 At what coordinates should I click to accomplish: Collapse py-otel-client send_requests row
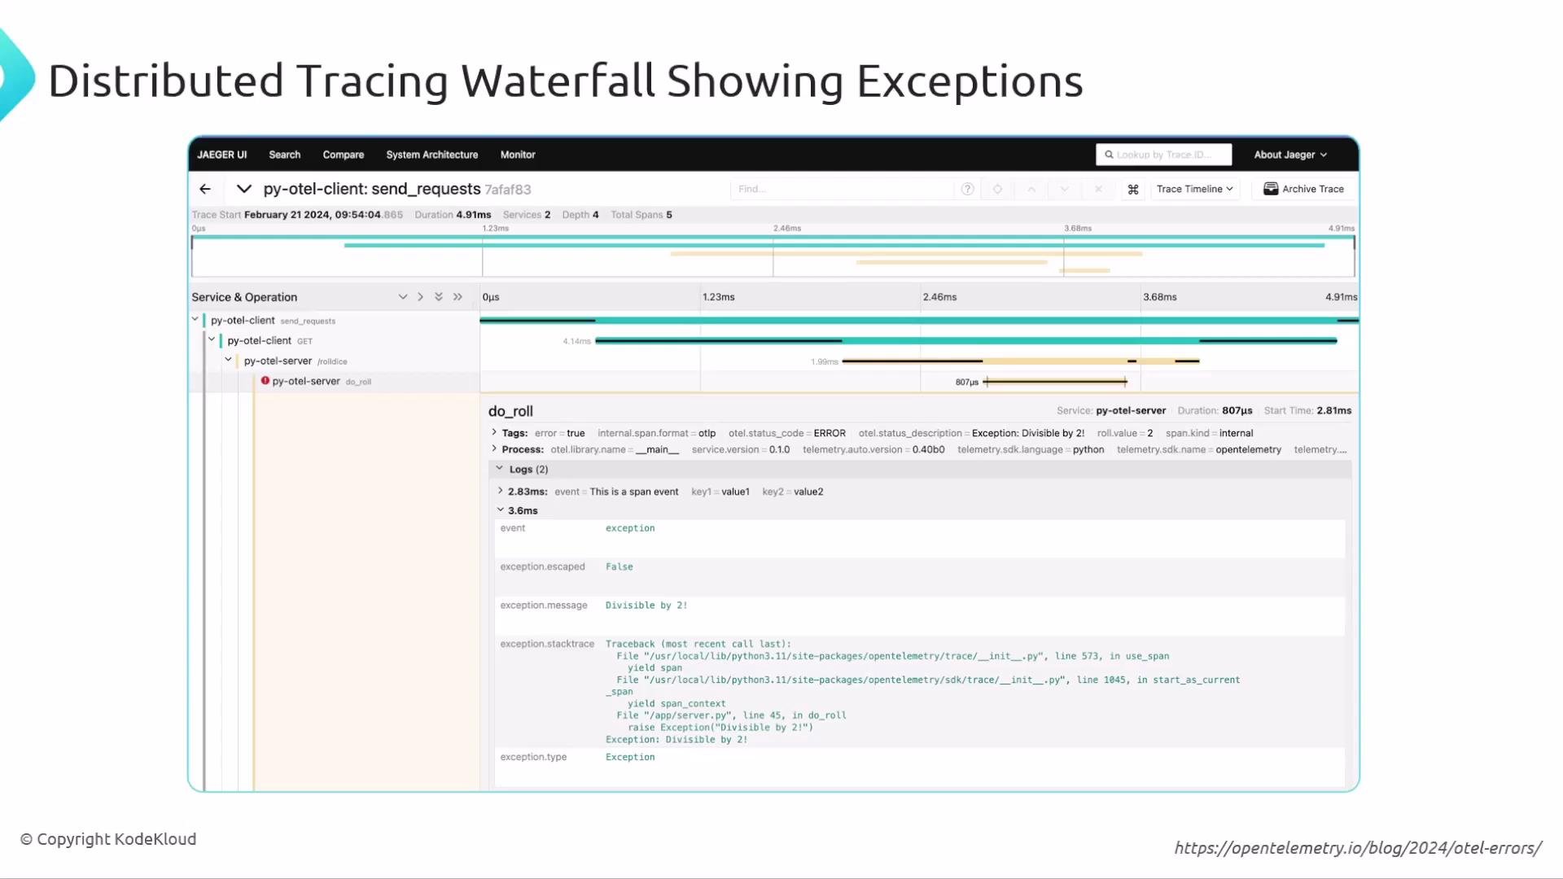click(x=195, y=319)
